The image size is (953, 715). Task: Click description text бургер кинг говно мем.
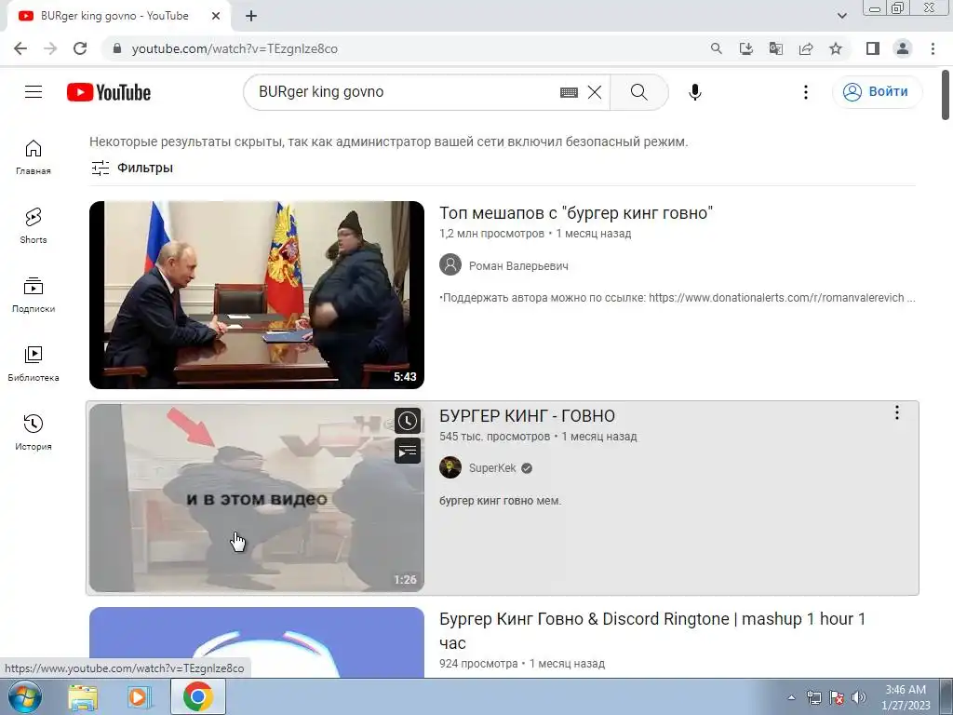pyautogui.click(x=500, y=501)
